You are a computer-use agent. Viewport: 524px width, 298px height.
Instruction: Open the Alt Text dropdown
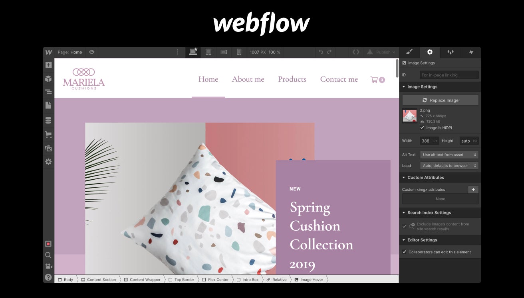click(449, 155)
